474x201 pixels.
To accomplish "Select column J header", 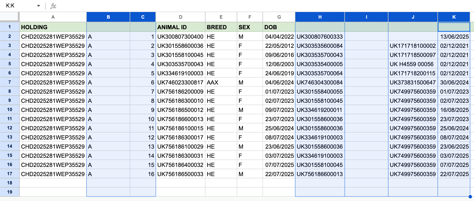I will click(x=413, y=17).
